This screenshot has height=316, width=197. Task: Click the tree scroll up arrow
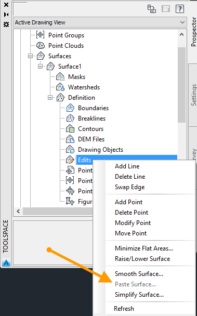[181, 34]
